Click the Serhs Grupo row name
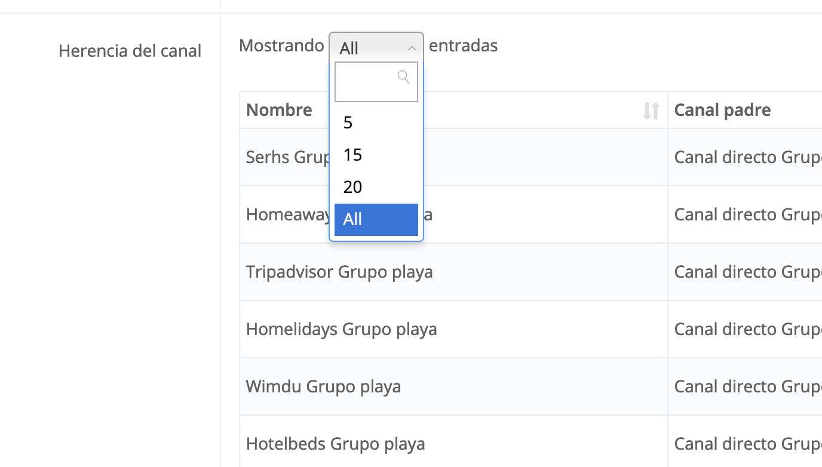822x467 pixels. (287, 157)
